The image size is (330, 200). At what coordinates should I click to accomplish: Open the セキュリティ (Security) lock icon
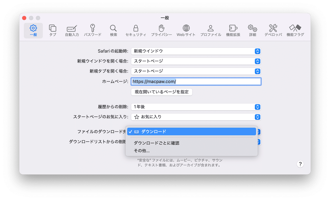[x=136, y=30]
